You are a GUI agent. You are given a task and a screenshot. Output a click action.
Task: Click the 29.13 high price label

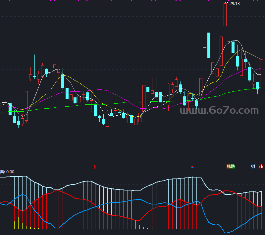tap(235, 4)
